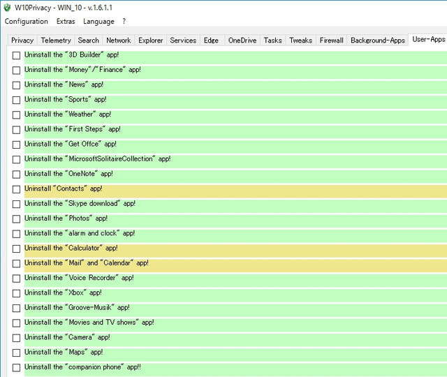Click the 'Uninstall the "3D Builder" app!' text
Viewport: 447px width, 377px height.
click(71, 54)
